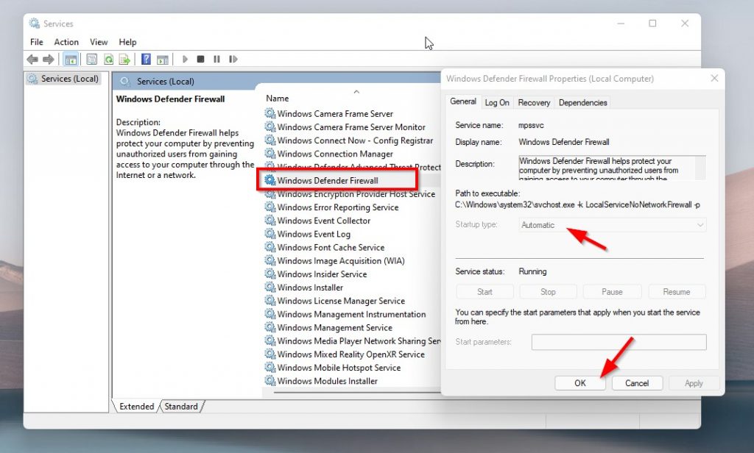Click the Export List toolbar icon
The height and width of the screenshot is (453, 754).
[x=124, y=59]
